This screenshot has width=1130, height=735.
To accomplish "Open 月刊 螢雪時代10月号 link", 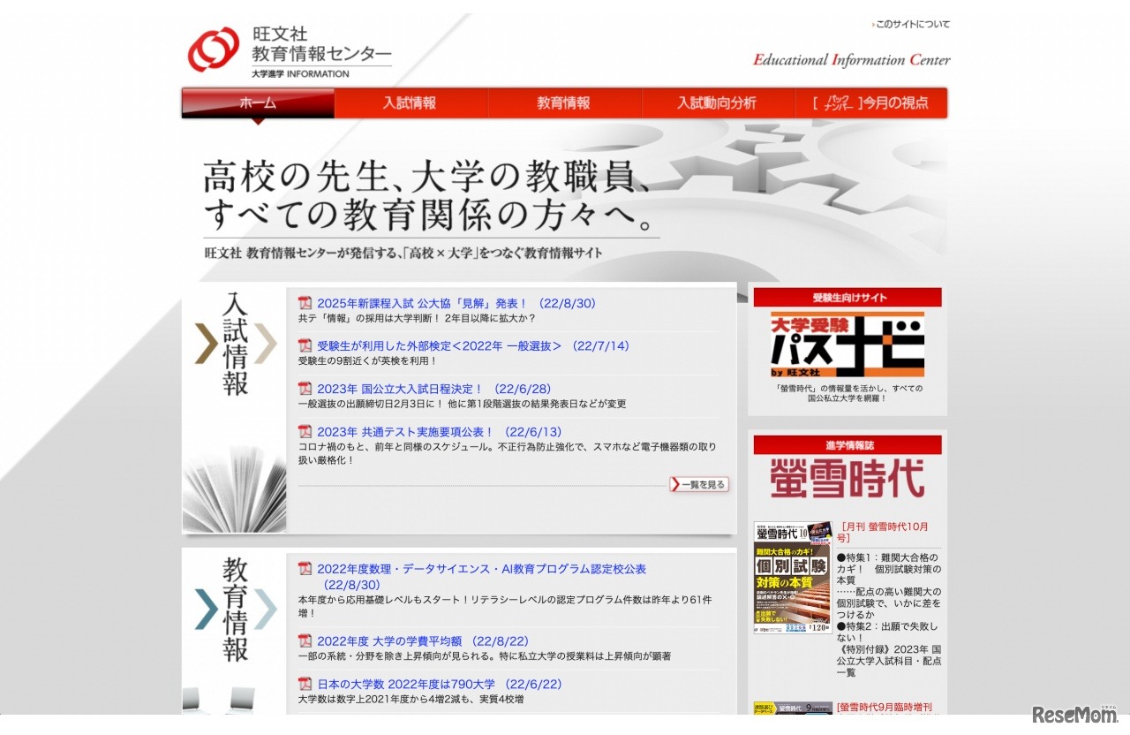I will pyautogui.click(x=883, y=532).
